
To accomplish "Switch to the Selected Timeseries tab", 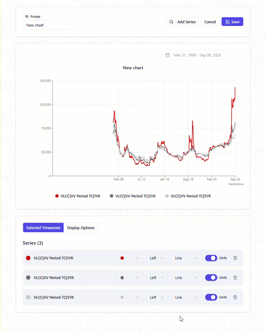I will coord(43,228).
